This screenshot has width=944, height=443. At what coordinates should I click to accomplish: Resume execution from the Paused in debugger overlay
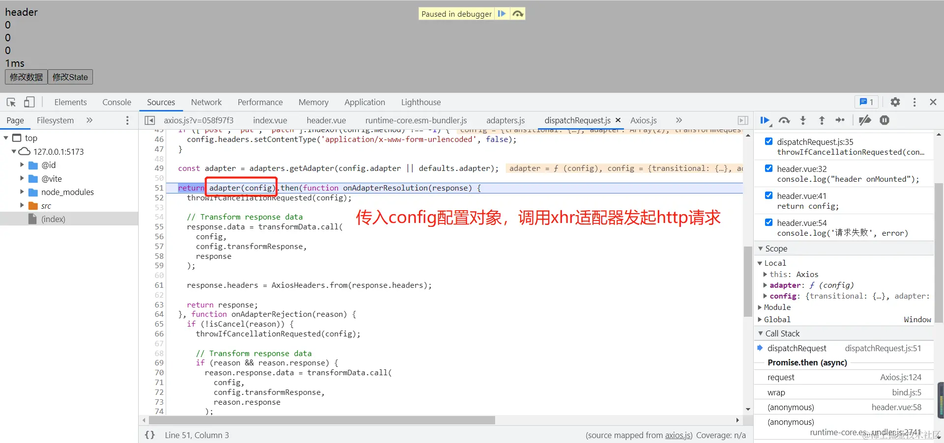click(x=501, y=14)
